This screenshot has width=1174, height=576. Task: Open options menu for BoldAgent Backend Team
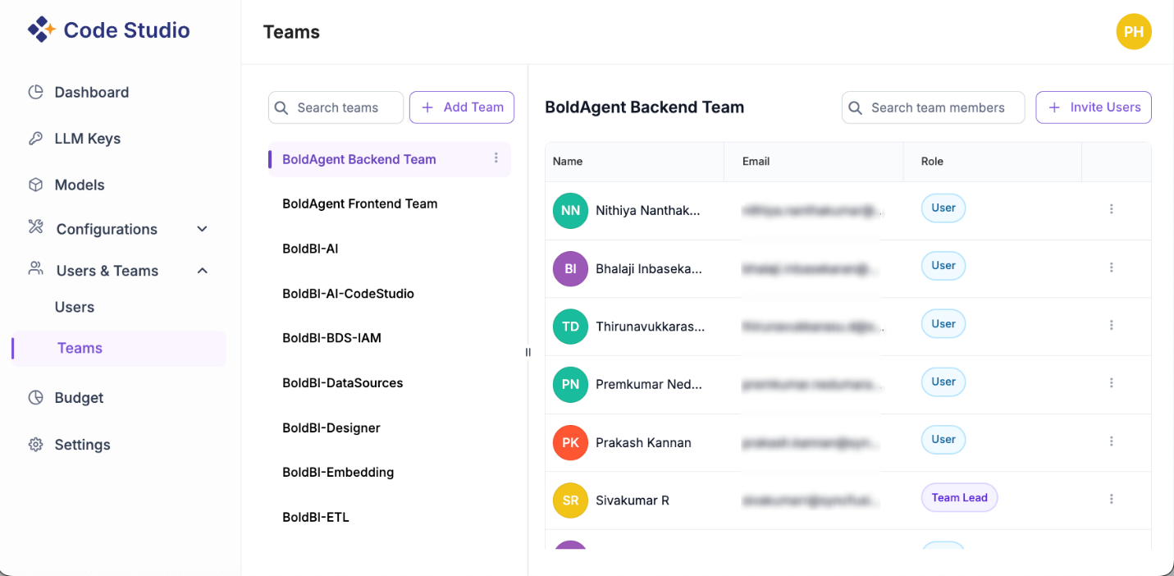496,159
